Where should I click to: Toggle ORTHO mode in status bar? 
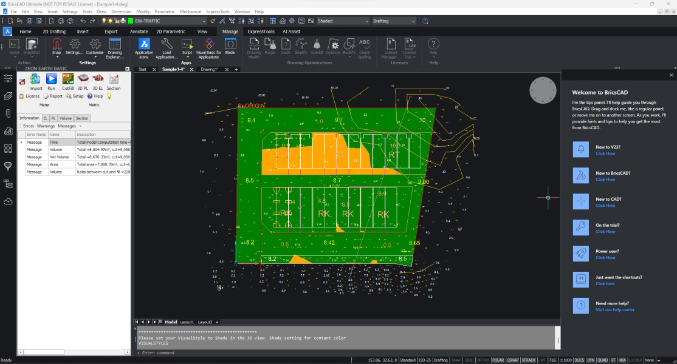click(x=483, y=360)
